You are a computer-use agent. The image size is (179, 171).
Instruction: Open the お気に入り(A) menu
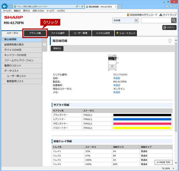pyautogui.click(x=38, y=11)
